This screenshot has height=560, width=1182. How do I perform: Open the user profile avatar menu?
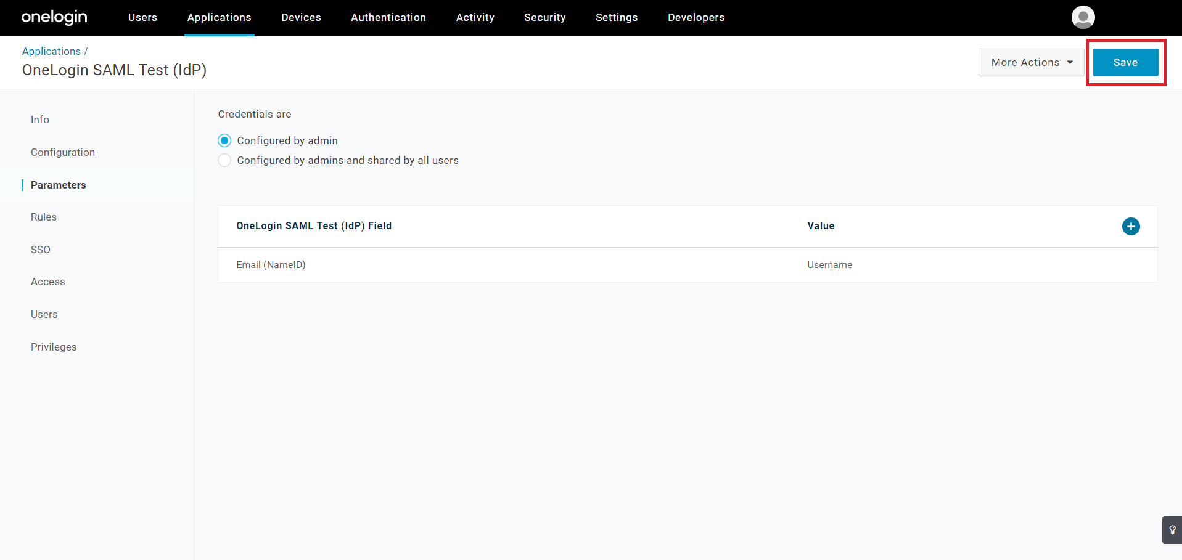pos(1083,17)
